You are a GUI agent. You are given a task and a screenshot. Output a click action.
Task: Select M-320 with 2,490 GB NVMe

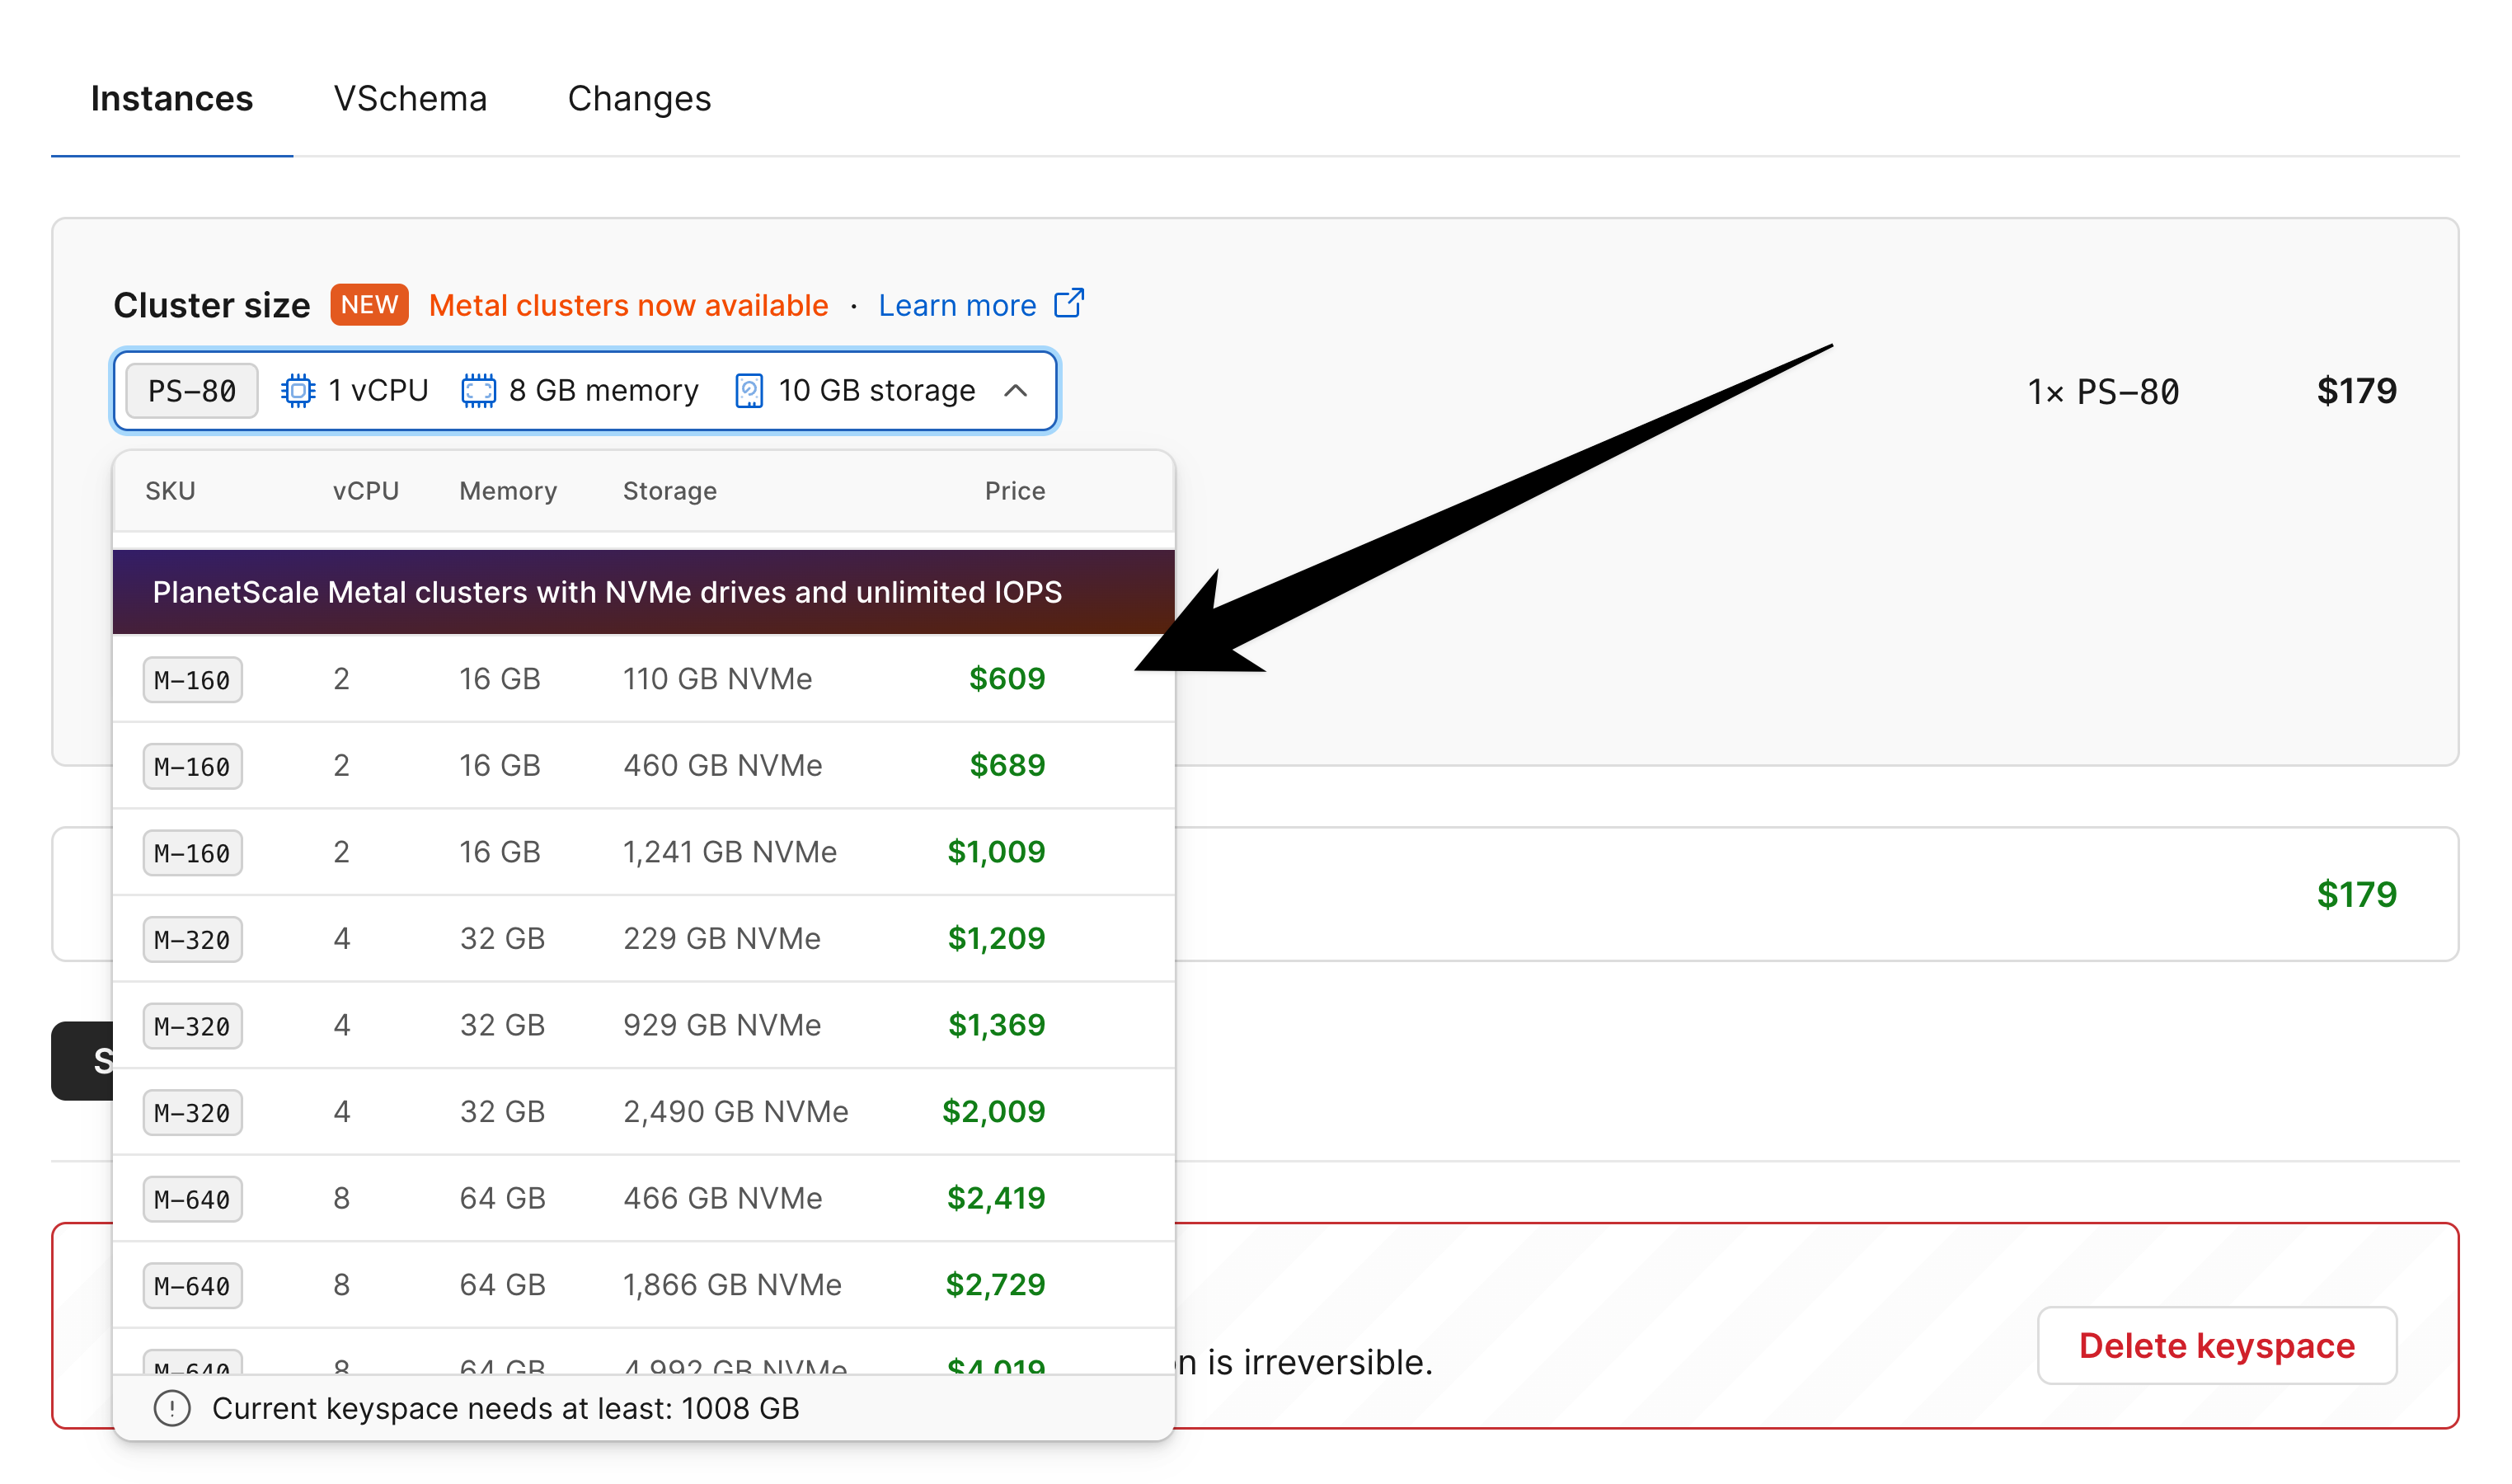[643, 1112]
